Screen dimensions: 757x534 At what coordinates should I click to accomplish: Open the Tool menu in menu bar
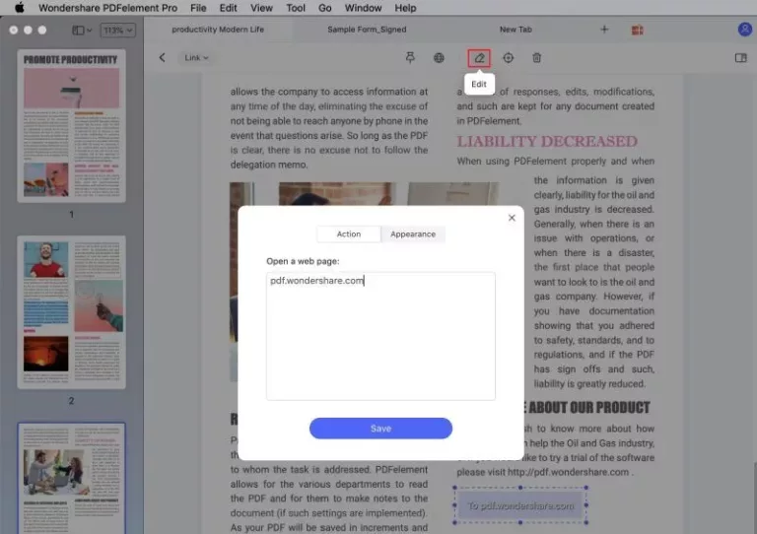click(296, 8)
